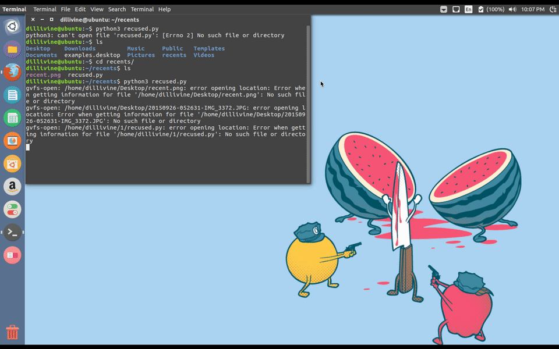Open System Settings switch icon in launcher
Image resolution: width=559 pixels, height=349 pixels.
12,209
